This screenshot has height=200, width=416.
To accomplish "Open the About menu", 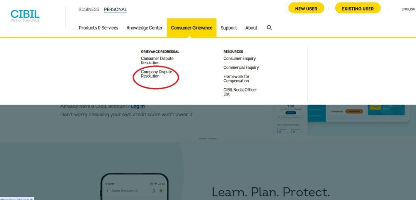I will click(251, 28).
